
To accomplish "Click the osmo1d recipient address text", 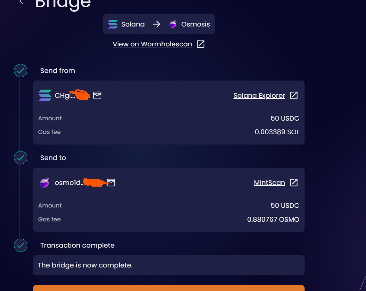I will pos(67,183).
